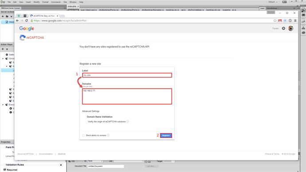
Task: Click the Register button
Action: click(x=166, y=136)
